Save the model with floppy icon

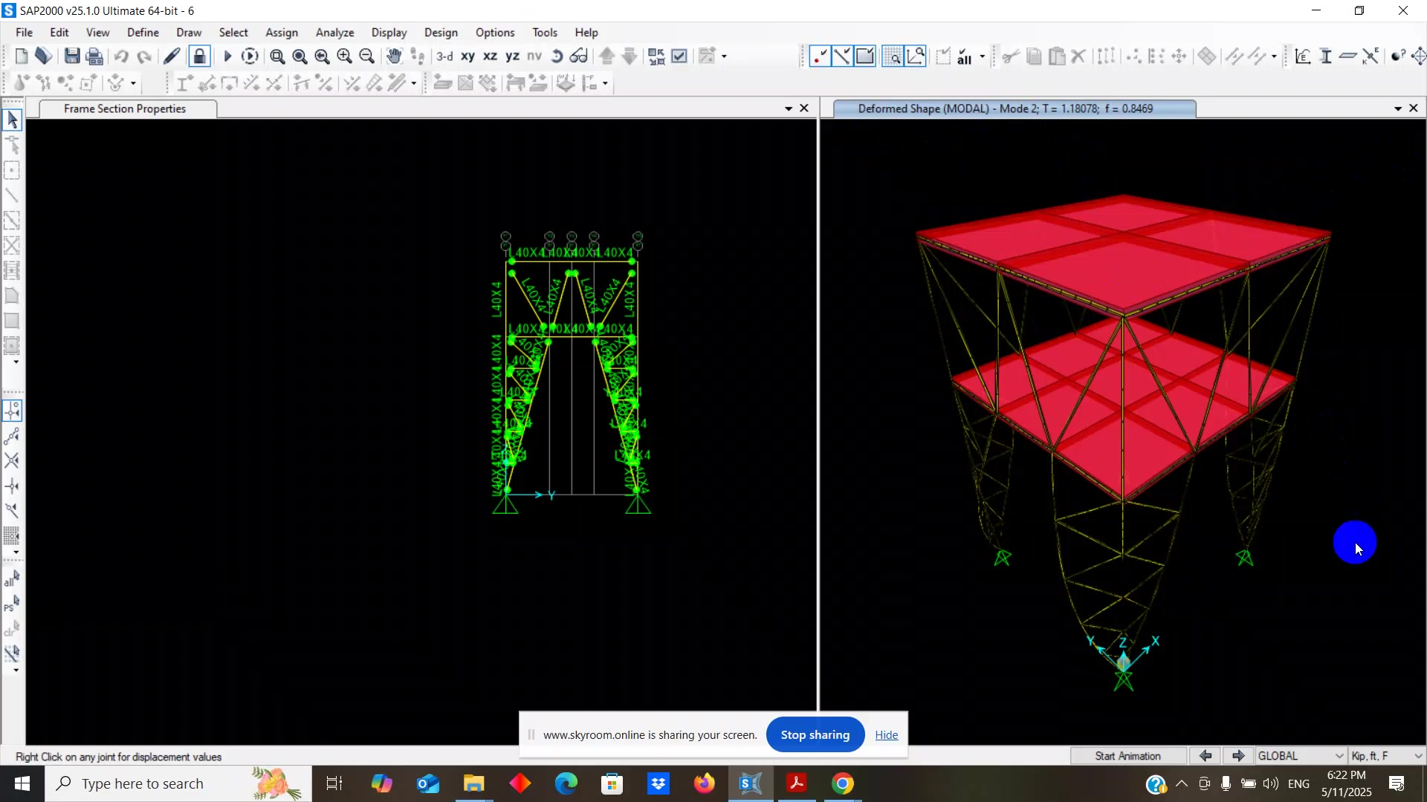(x=72, y=56)
